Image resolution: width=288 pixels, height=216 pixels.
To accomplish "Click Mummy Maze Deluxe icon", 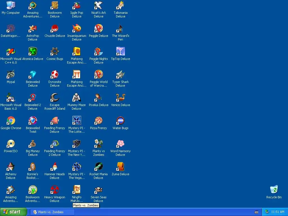I will [x=76, y=98].
